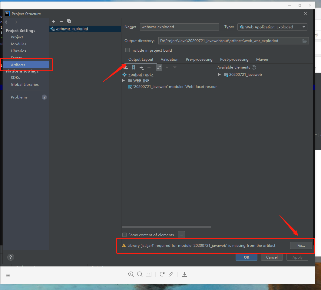This screenshot has height=290, width=321.
Task: Click the horizontal scrollbar under output layout
Action: point(166,227)
